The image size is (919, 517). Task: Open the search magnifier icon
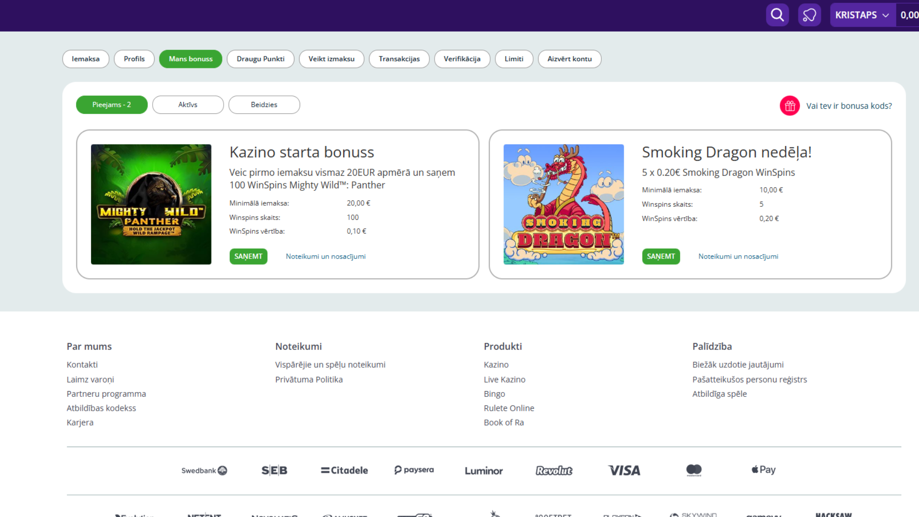(x=777, y=15)
